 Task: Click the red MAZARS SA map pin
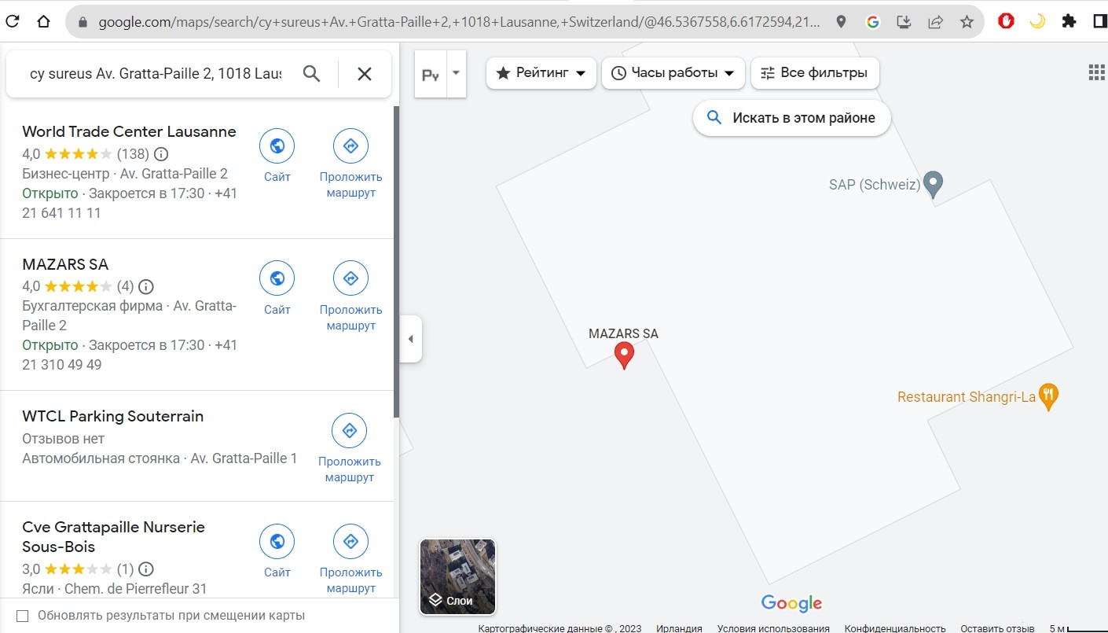(623, 355)
